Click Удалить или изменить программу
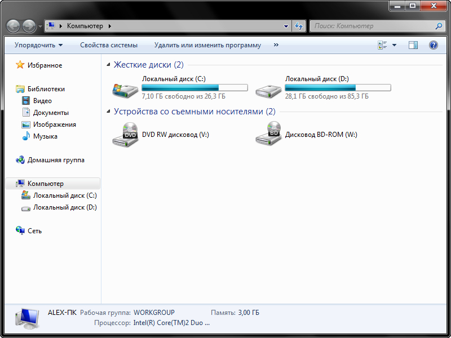The image size is (451, 338). [x=207, y=45]
